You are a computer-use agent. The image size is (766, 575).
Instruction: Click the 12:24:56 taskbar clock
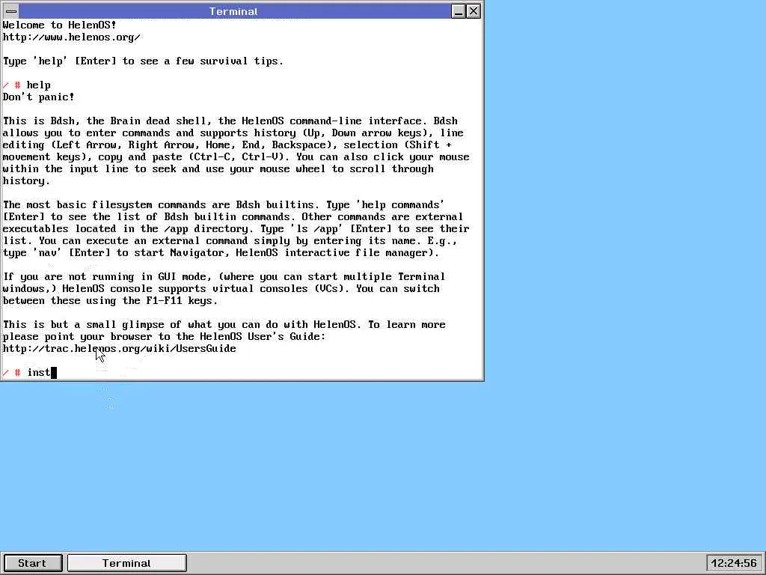[x=735, y=563]
